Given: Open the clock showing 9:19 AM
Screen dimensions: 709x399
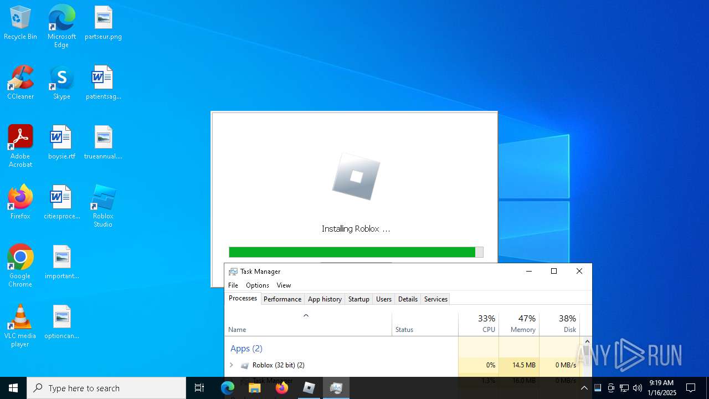Looking at the screenshot, I should pyautogui.click(x=661, y=388).
